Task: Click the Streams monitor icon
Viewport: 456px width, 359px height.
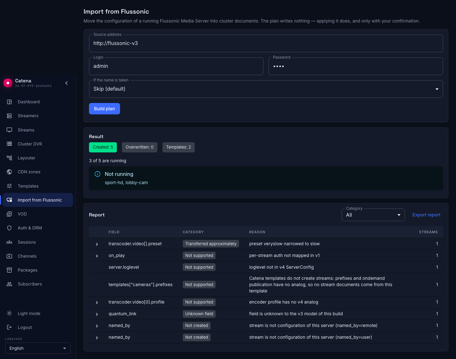Action: click(x=9, y=130)
